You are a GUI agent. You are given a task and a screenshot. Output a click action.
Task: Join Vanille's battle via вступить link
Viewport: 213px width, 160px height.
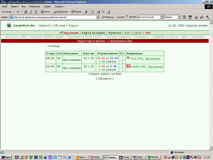[x=156, y=67]
